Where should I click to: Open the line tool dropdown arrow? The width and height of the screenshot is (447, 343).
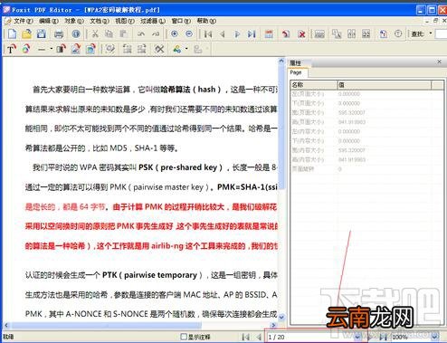[52, 49]
